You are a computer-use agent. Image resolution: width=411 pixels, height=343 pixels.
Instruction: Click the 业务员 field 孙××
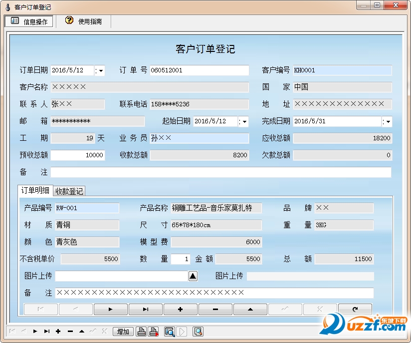point(199,138)
